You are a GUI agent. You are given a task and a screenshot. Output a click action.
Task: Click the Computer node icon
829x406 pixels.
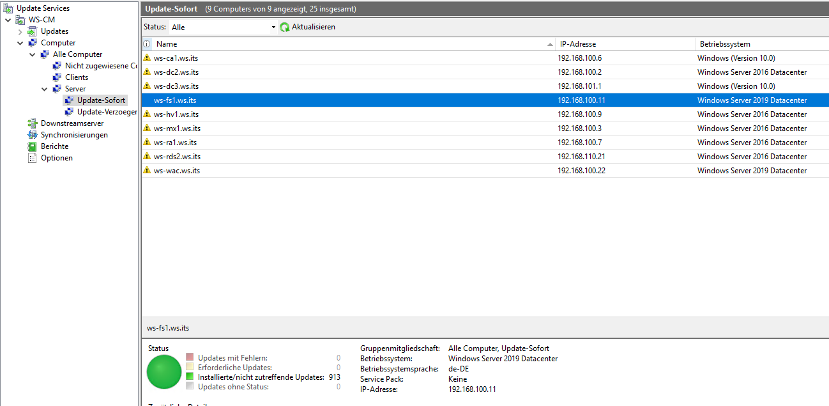(33, 43)
